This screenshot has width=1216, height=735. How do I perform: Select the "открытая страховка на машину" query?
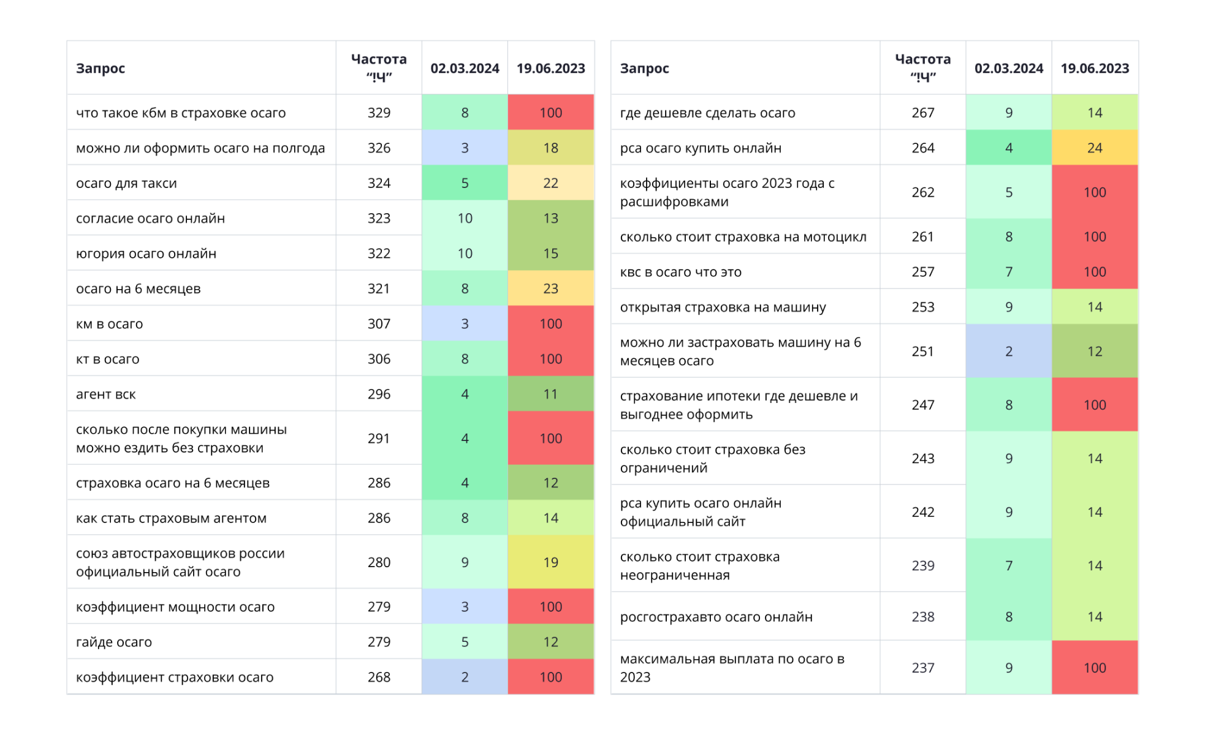click(x=723, y=307)
